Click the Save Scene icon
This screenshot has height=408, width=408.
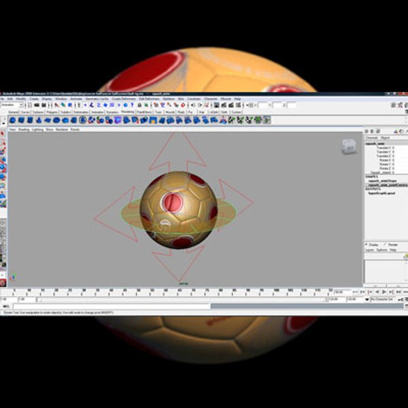point(44,105)
